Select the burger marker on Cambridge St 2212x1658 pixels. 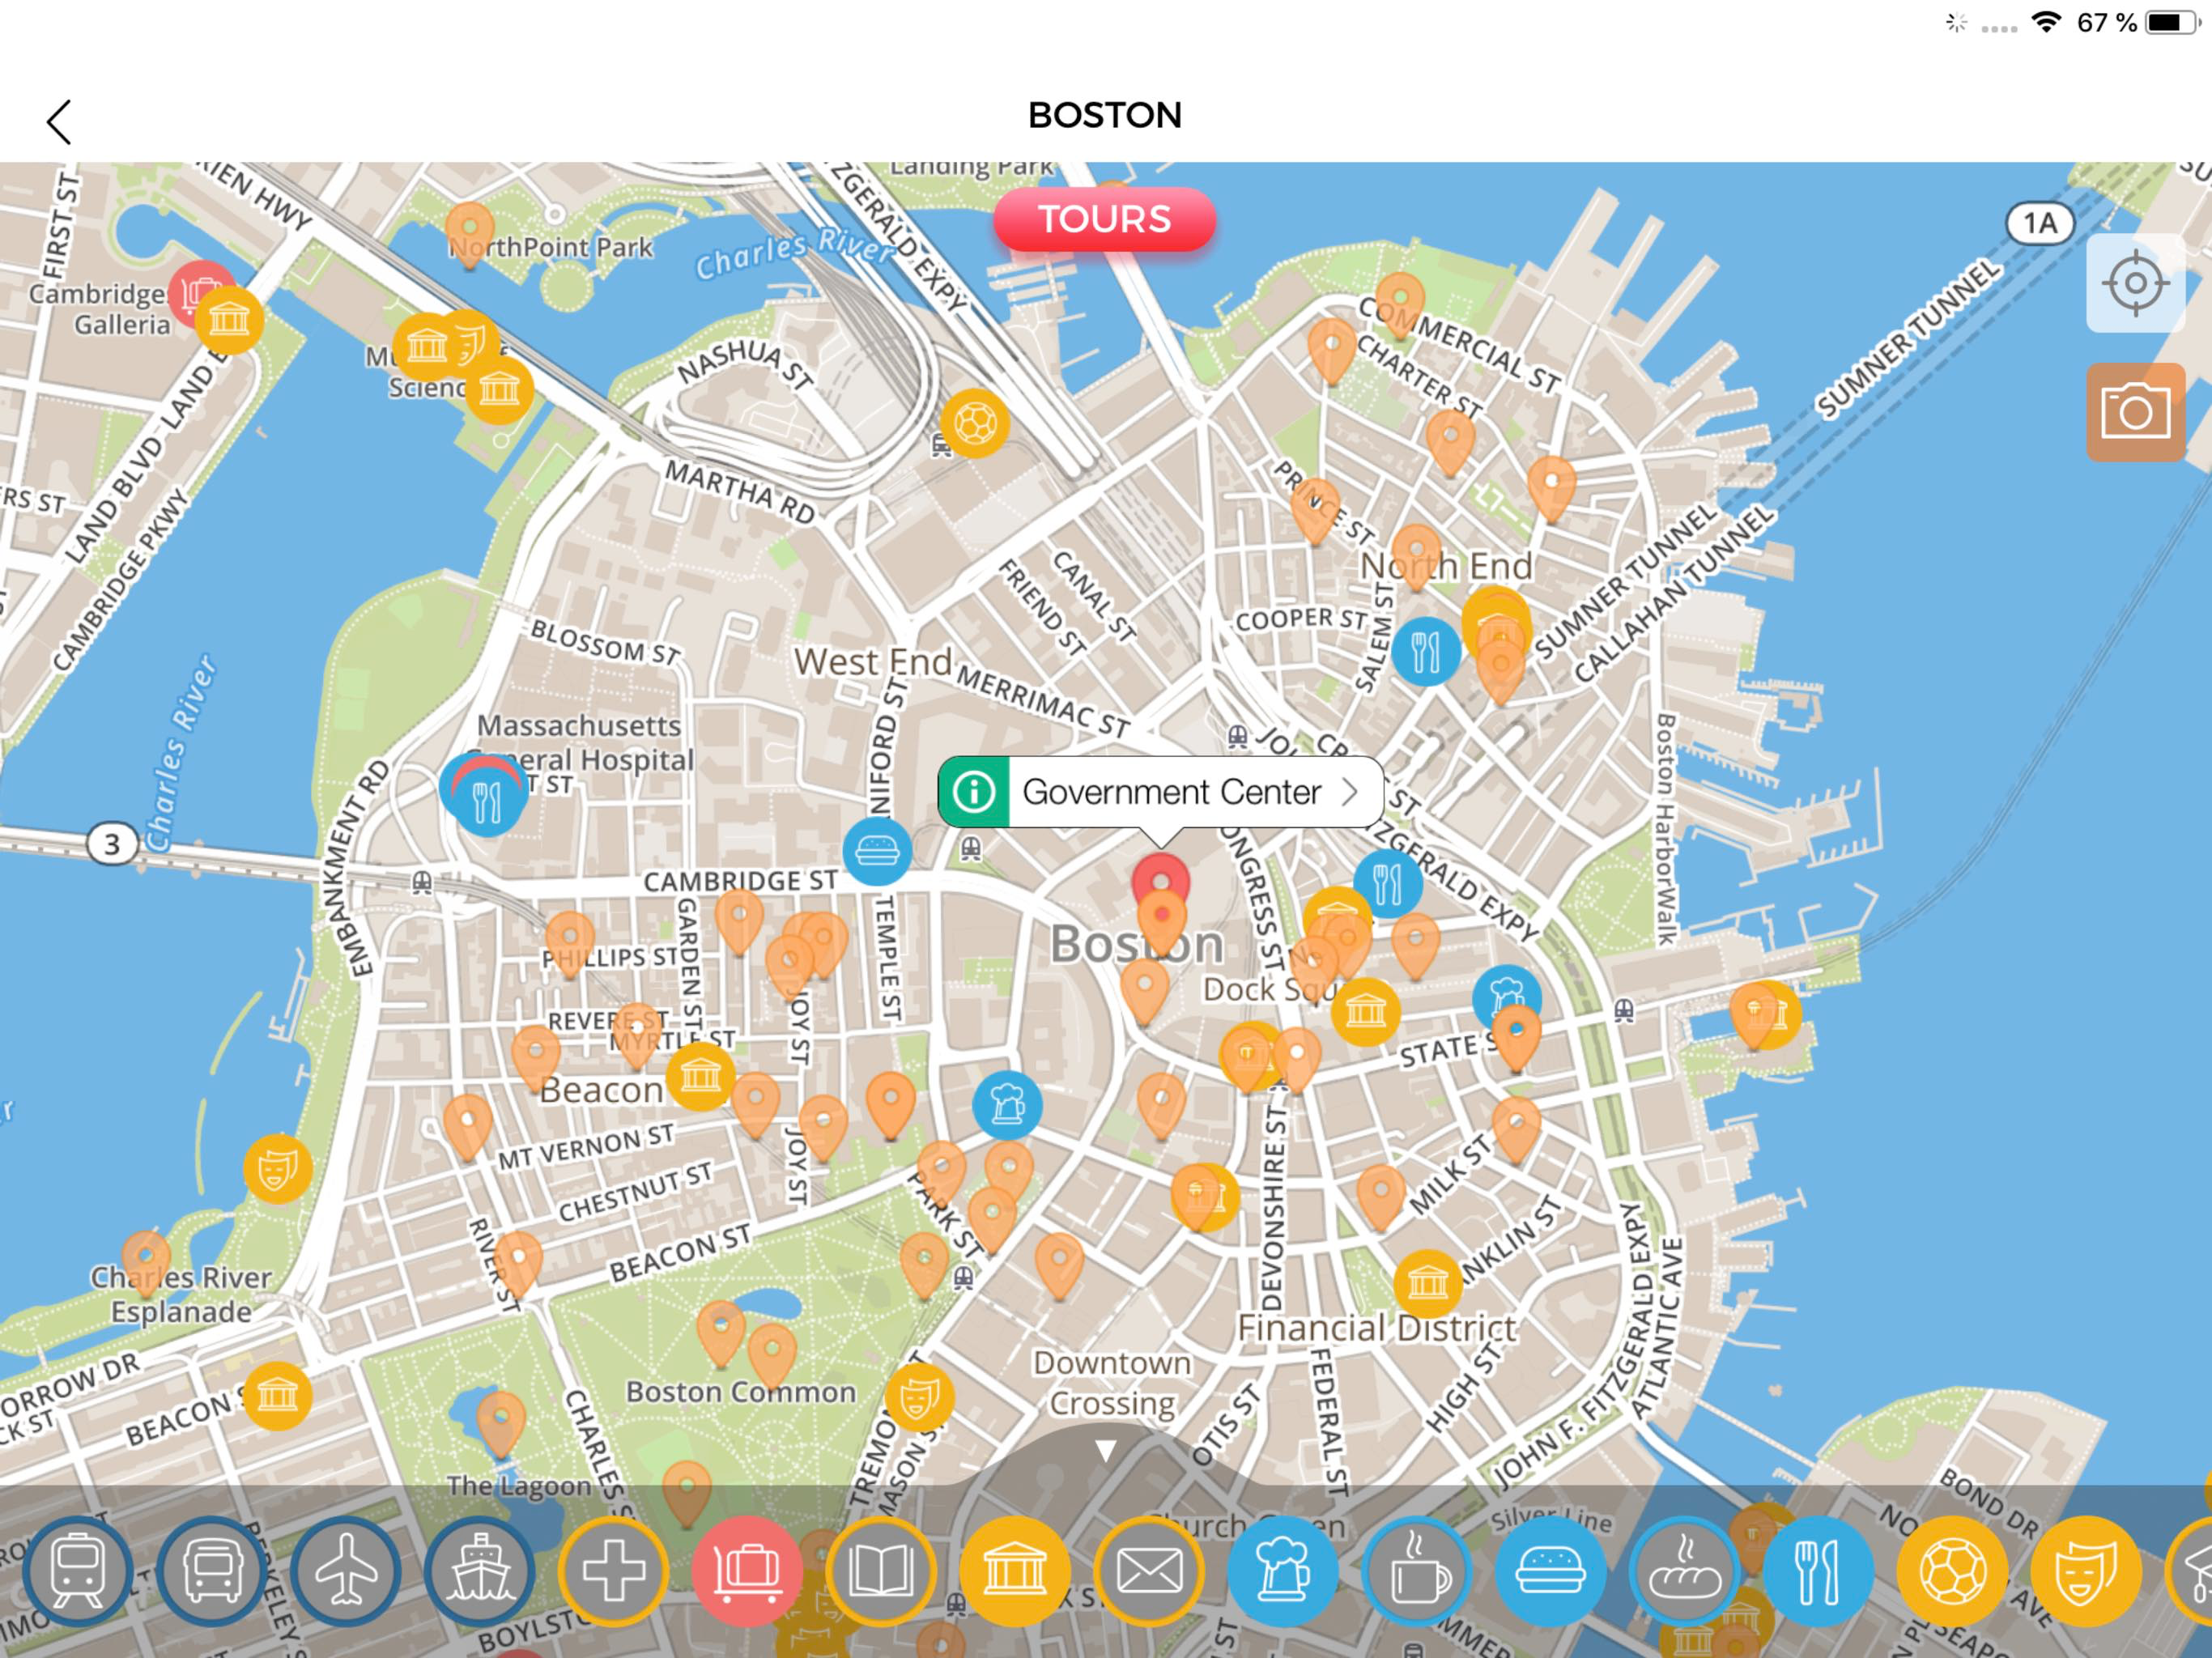tap(877, 851)
